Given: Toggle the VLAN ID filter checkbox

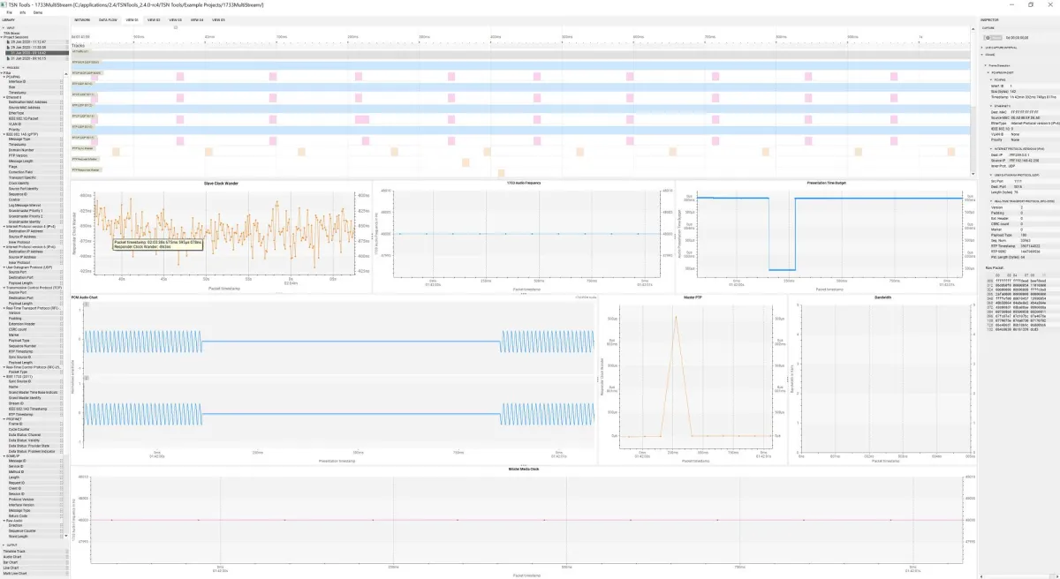Looking at the screenshot, I should 60,123.
